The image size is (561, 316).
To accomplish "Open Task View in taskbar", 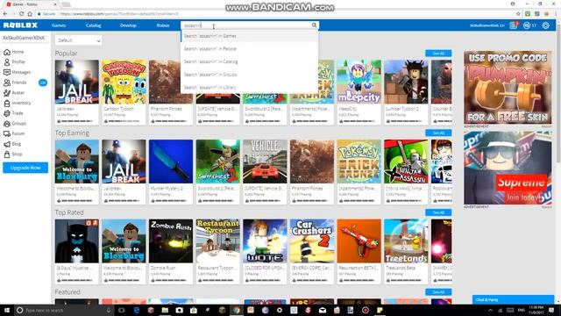I will pos(121,310).
